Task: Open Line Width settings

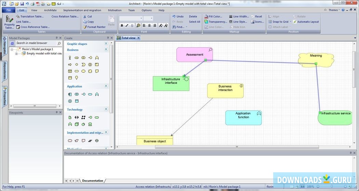Action: pyautogui.click(x=239, y=16)
